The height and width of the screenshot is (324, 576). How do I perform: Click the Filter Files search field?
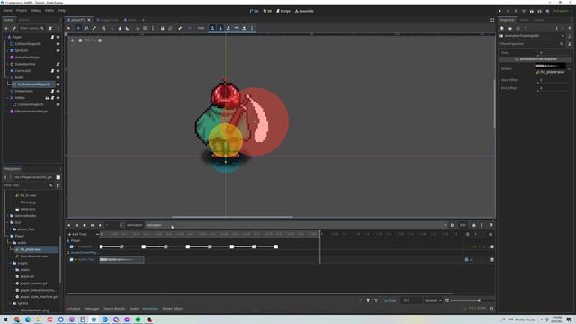click(28, 185)
